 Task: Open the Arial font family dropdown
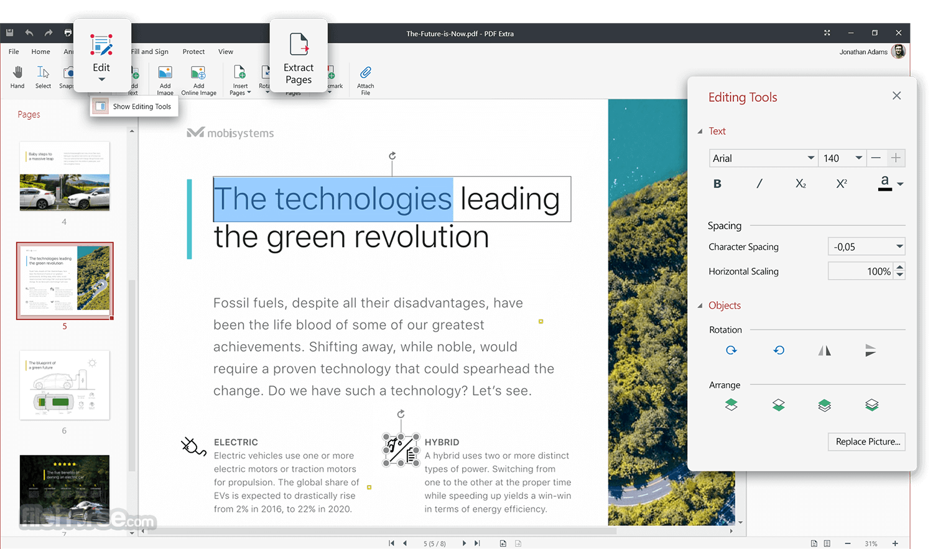[x=810, y=158]
